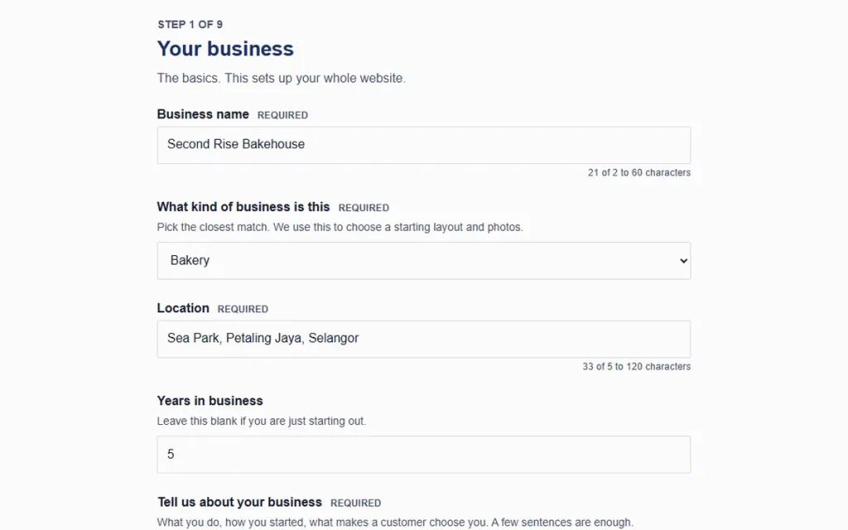Click the Business name input field
The height and width of the screenshot is (530, 848).
423,145
